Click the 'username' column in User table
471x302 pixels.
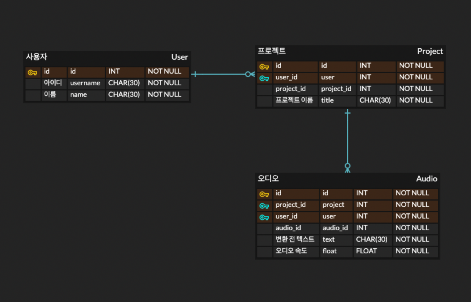(86, 83)
